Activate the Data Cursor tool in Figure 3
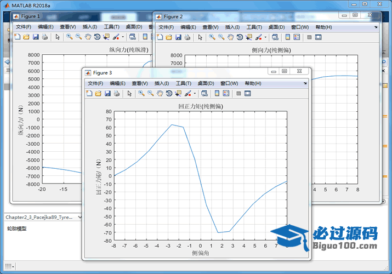 click(x=178, y=94)
